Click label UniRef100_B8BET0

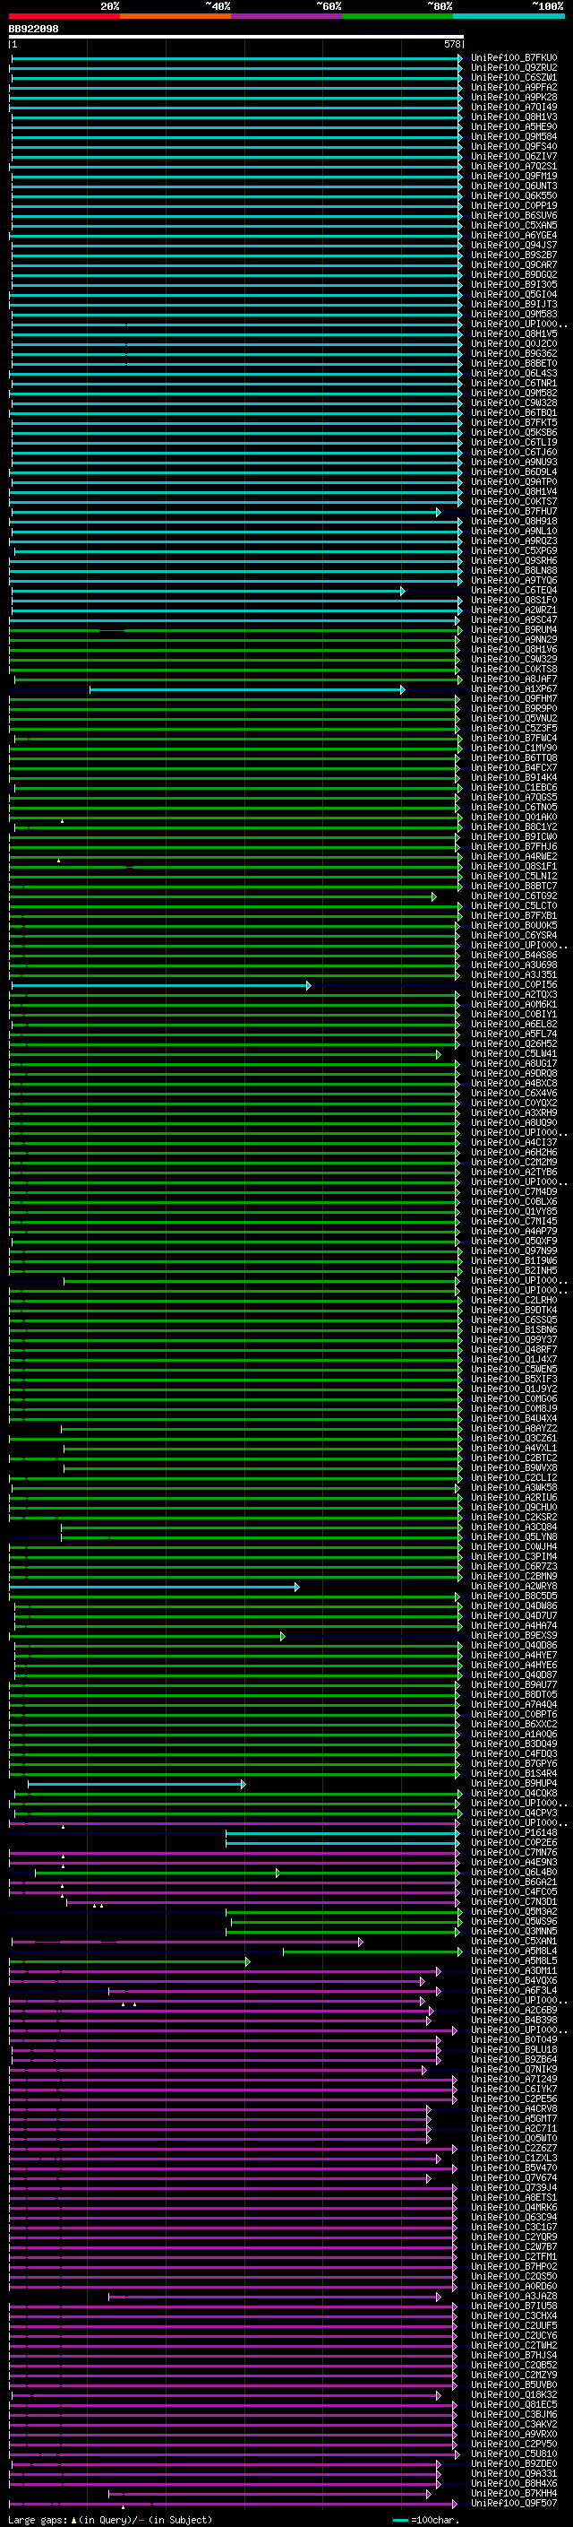pos(513,364)
